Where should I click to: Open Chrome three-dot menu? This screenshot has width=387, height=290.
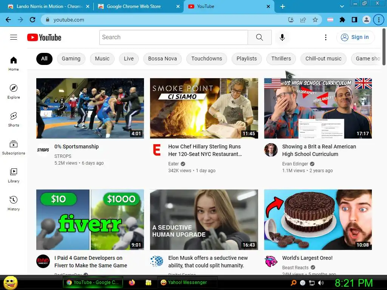pos(379,20)
